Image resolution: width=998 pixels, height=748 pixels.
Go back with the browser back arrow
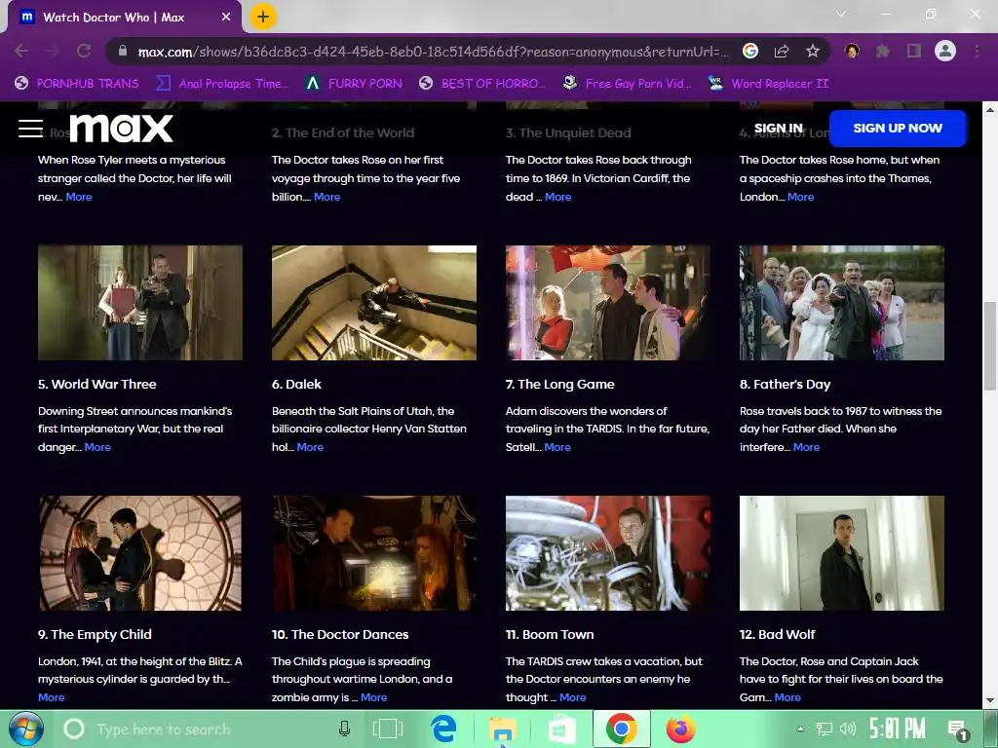point(21,51)
